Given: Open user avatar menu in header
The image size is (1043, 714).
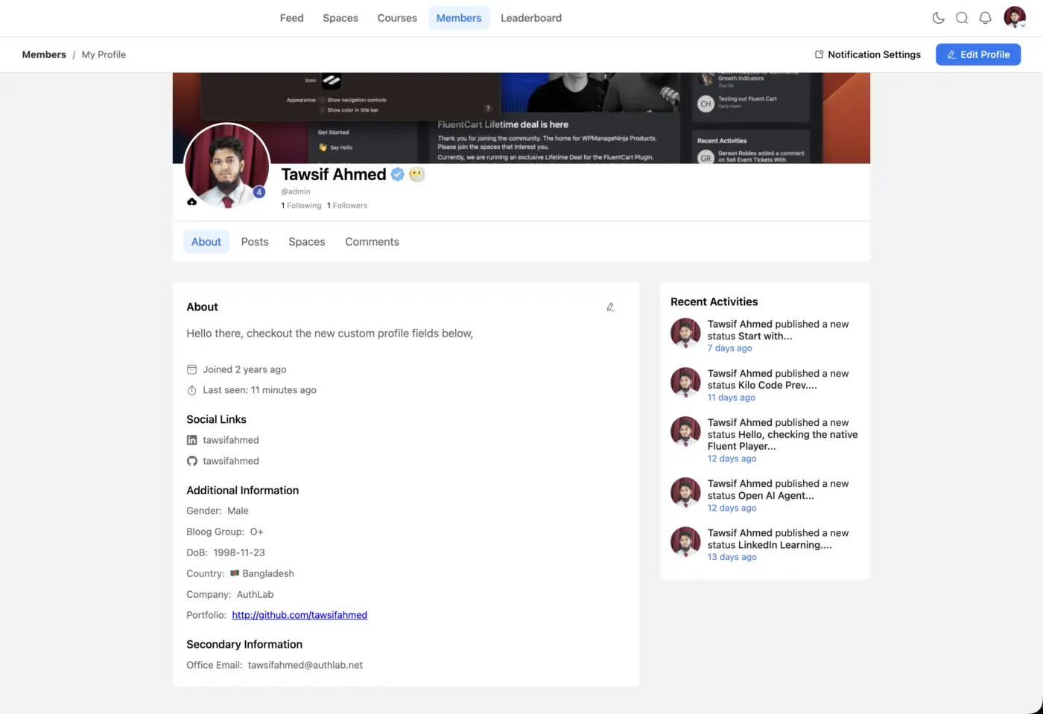Looking at the screenshot, I should tap(1015, 17).
